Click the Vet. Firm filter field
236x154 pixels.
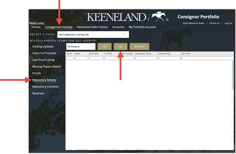pos(207,58)
